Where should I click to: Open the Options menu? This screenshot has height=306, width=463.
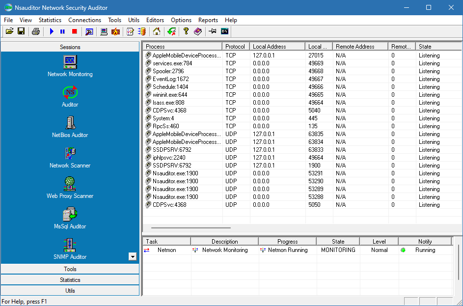[181, 20]
